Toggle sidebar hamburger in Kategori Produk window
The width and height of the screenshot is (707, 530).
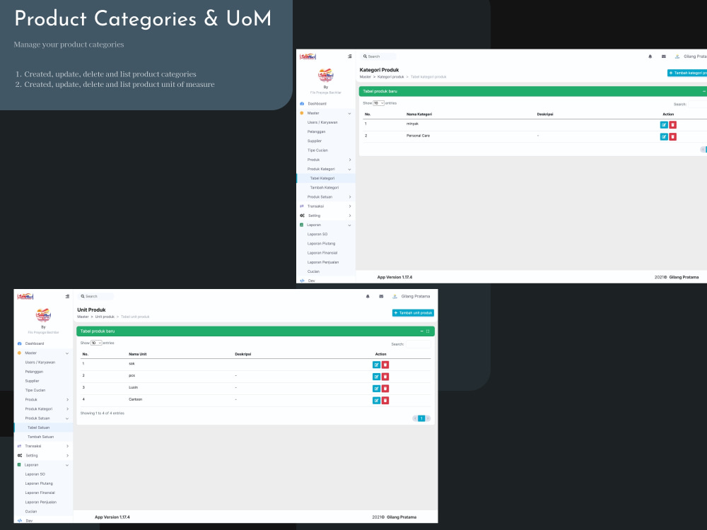[350, 57]
